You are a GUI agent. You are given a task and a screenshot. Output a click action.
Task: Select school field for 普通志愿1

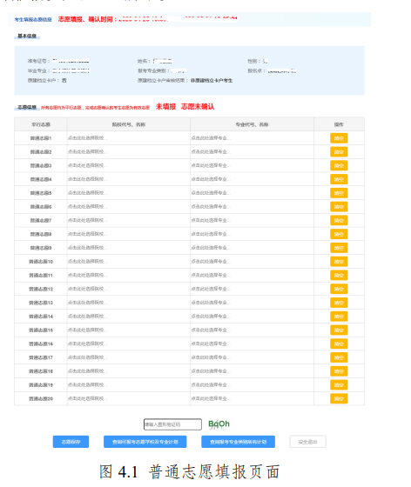click(x=128, y=138)
